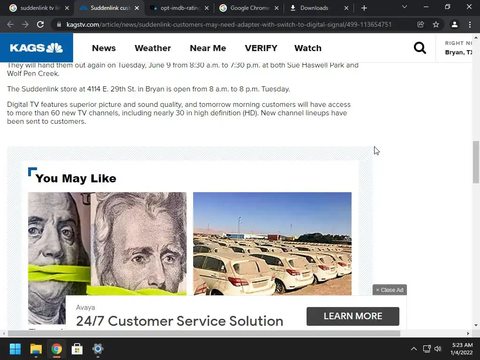Open Chrome's three-dot menu
This screenshot has height=360, width=480.
[x=470, y=24]
